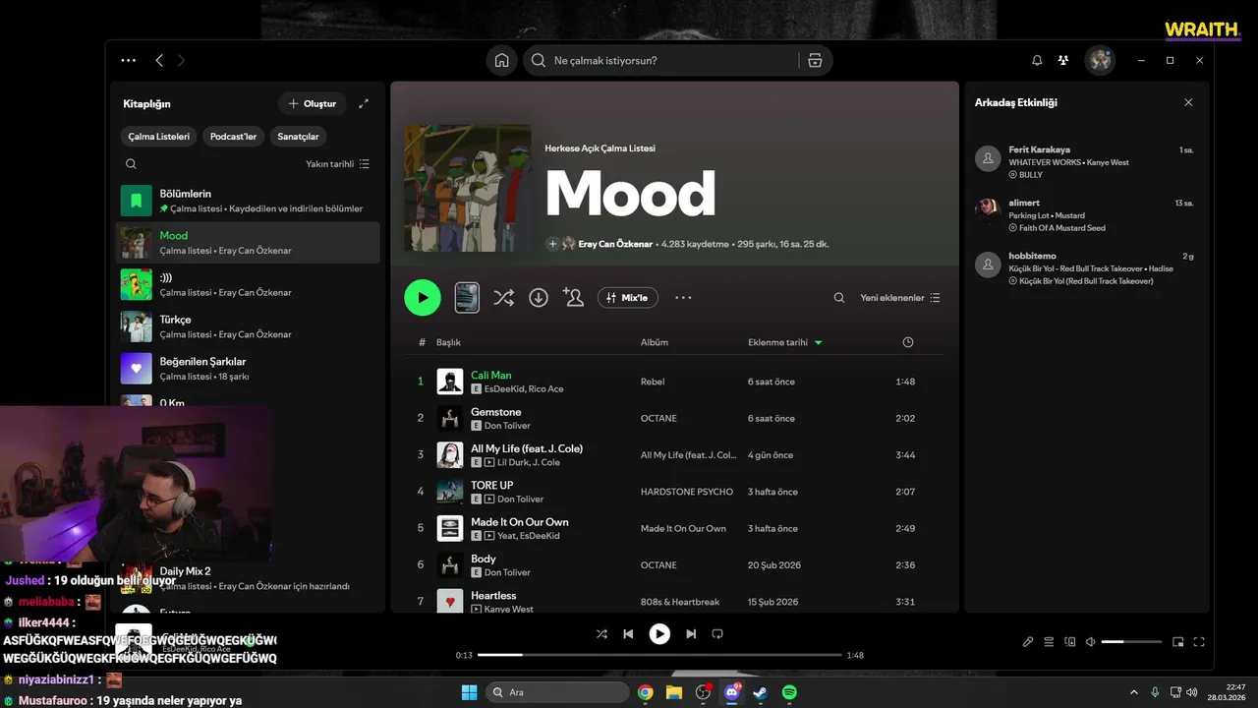This screenshot has height=708, width=1258.
Task: Open Eray Can Özkenar profile link
Action: [615, 244]
